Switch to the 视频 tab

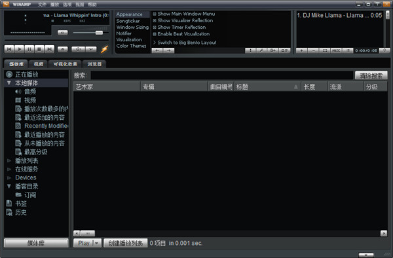click(x=39, y=64)
